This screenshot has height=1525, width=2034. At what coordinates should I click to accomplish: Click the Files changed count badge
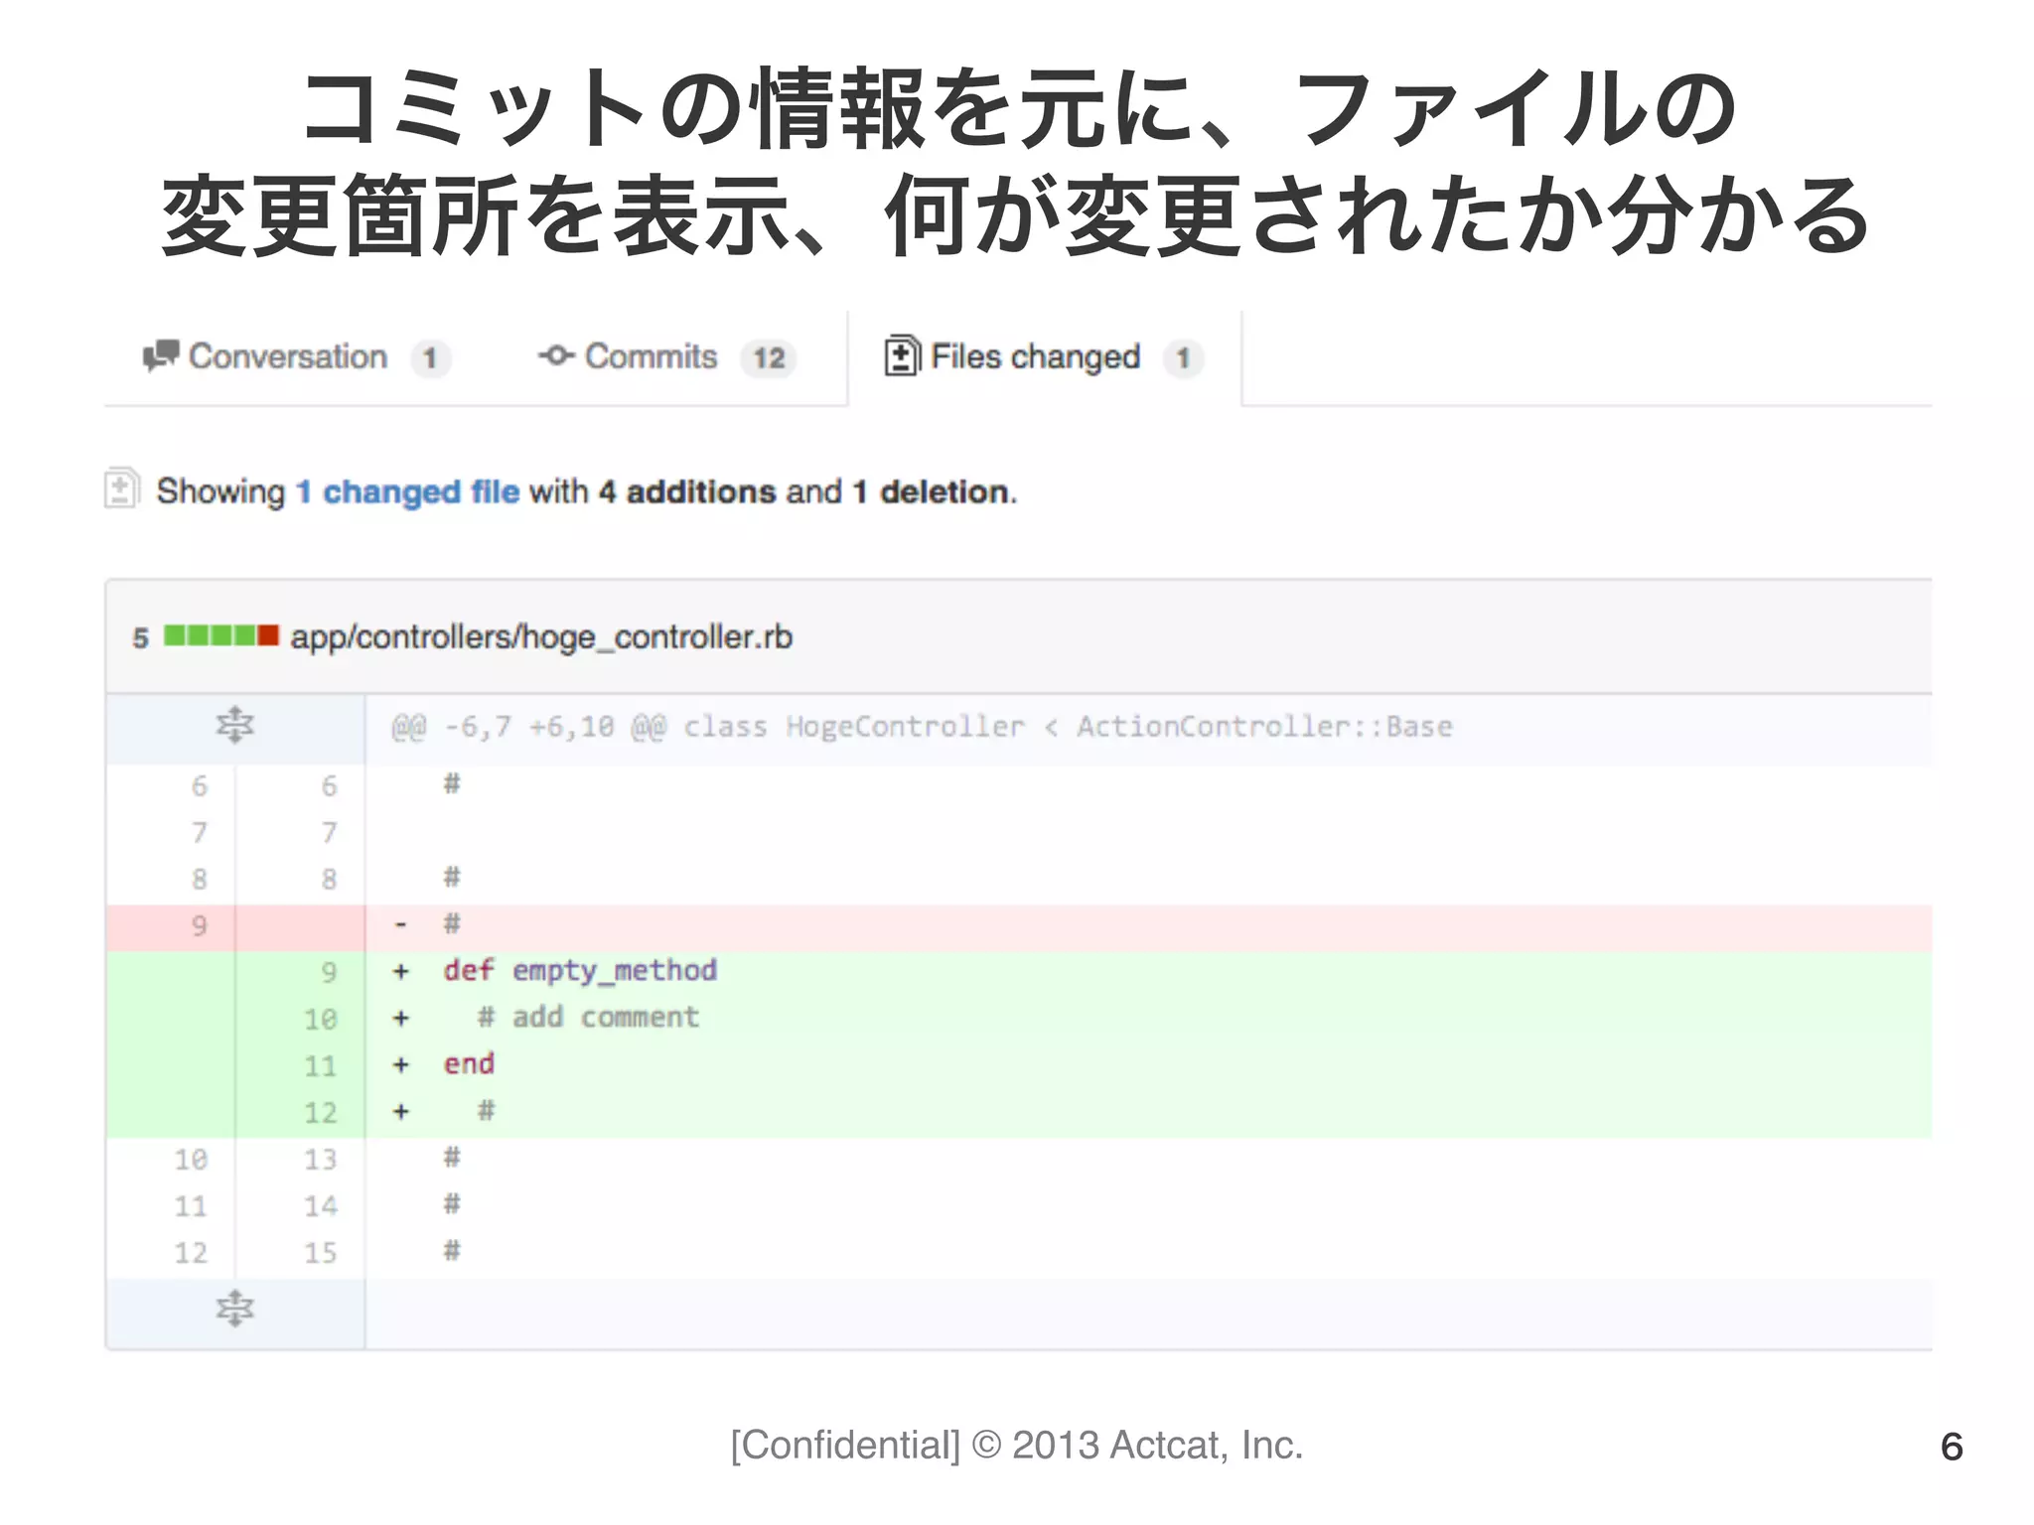(1183, 358)
